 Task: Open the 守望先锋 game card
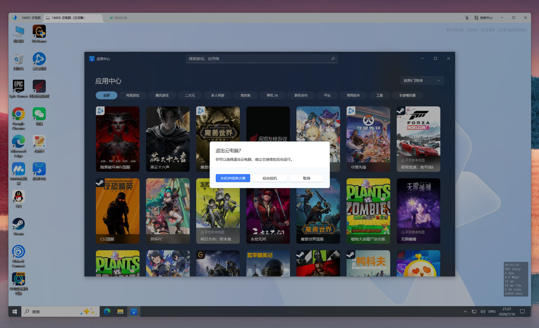[368, 139]
